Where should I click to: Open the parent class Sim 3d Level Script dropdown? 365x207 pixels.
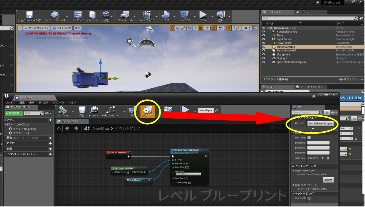point(320,123)
